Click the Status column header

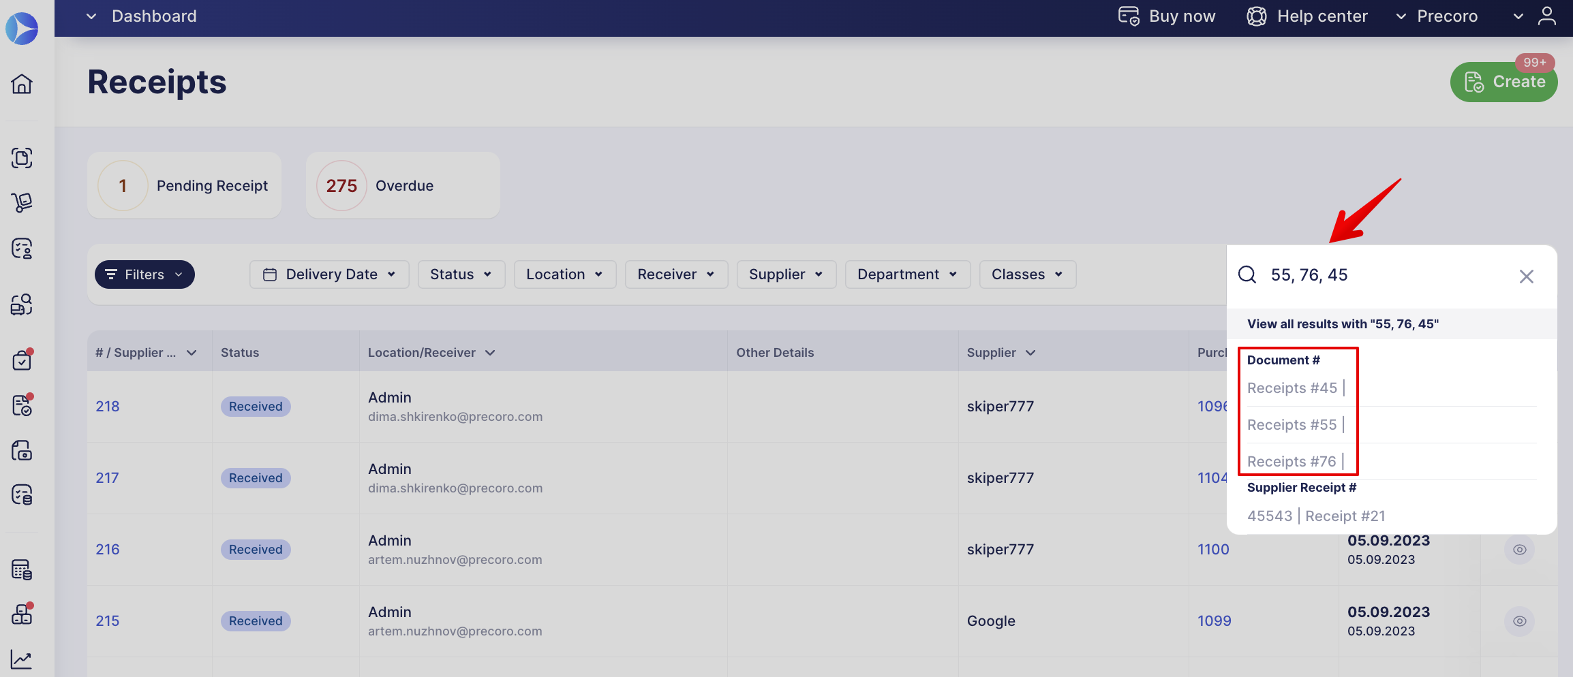coord(240,353)
